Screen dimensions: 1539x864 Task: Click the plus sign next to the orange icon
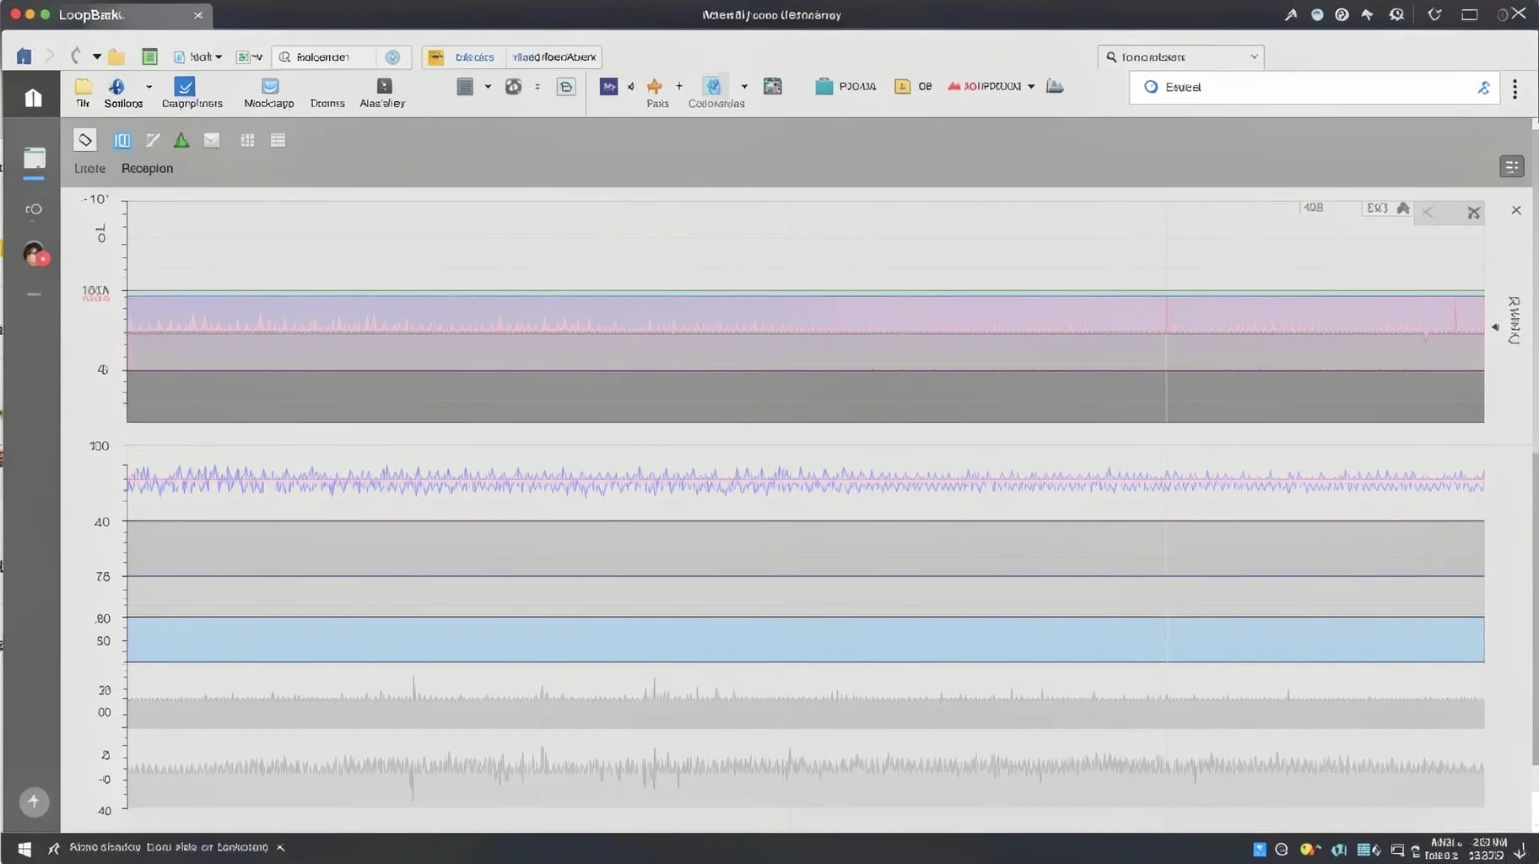(679, 86)
